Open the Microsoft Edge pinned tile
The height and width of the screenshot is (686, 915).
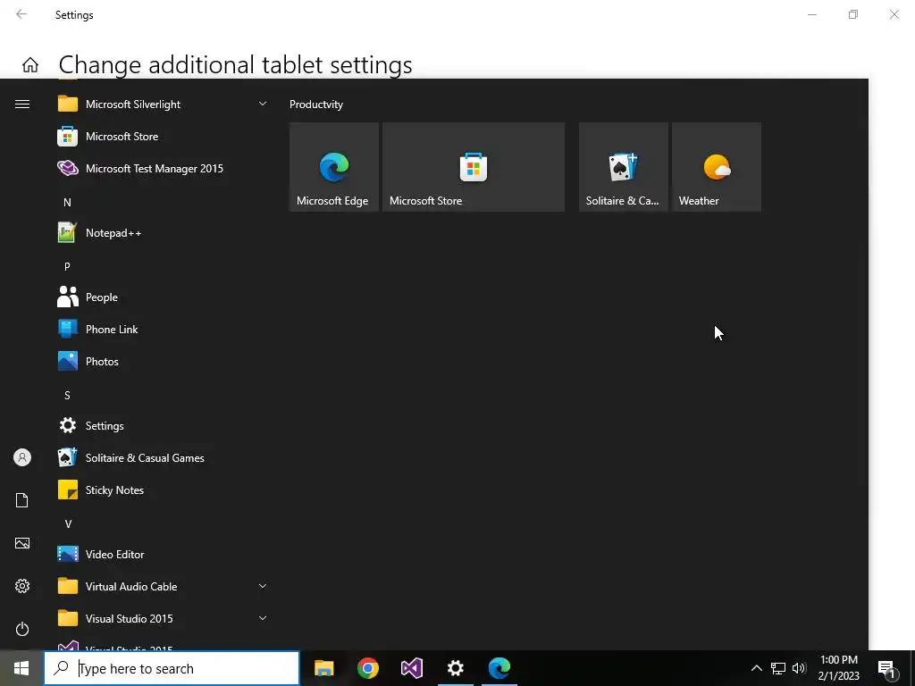point(334,167)
